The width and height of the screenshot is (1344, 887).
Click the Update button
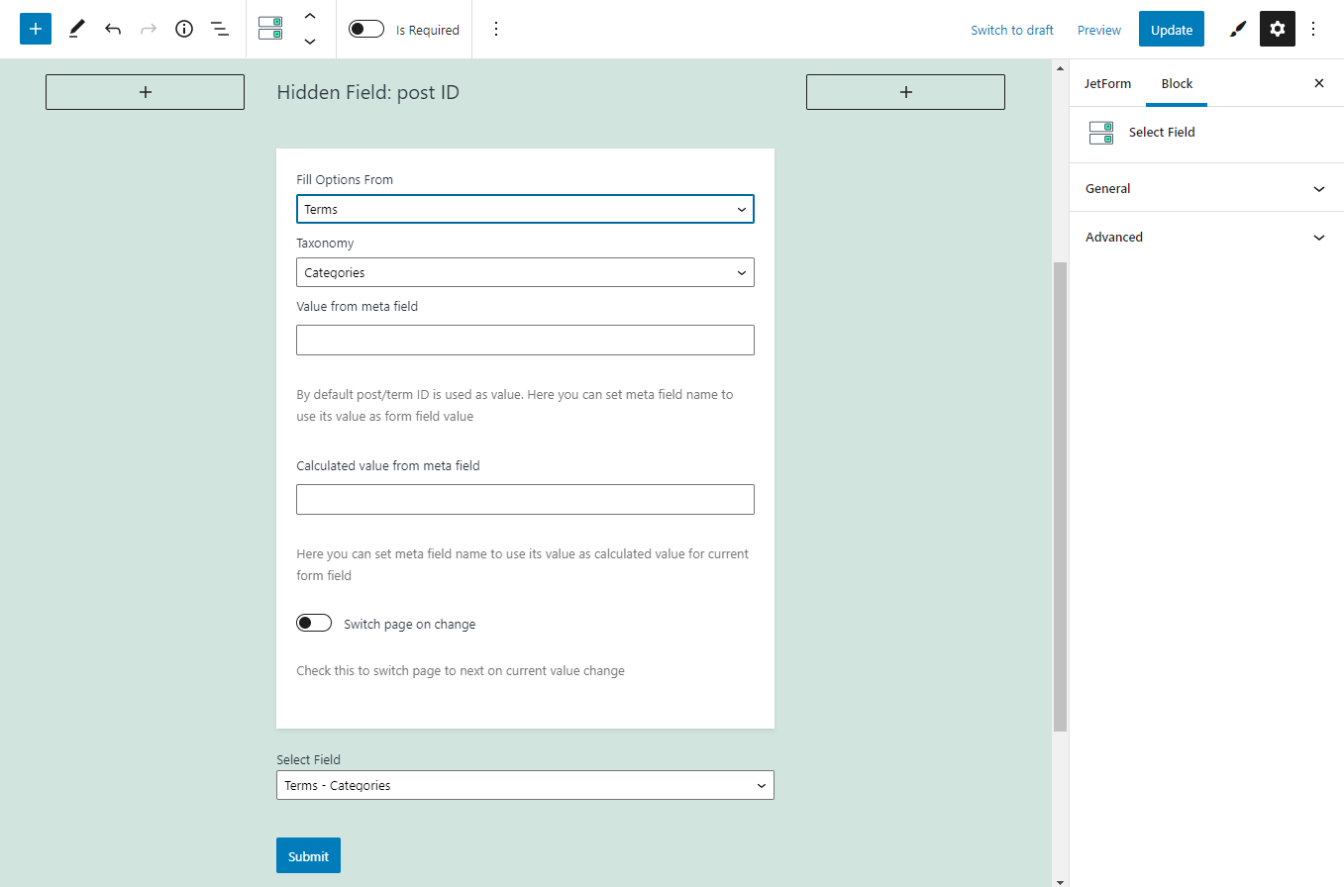[x=1171, y=29]
